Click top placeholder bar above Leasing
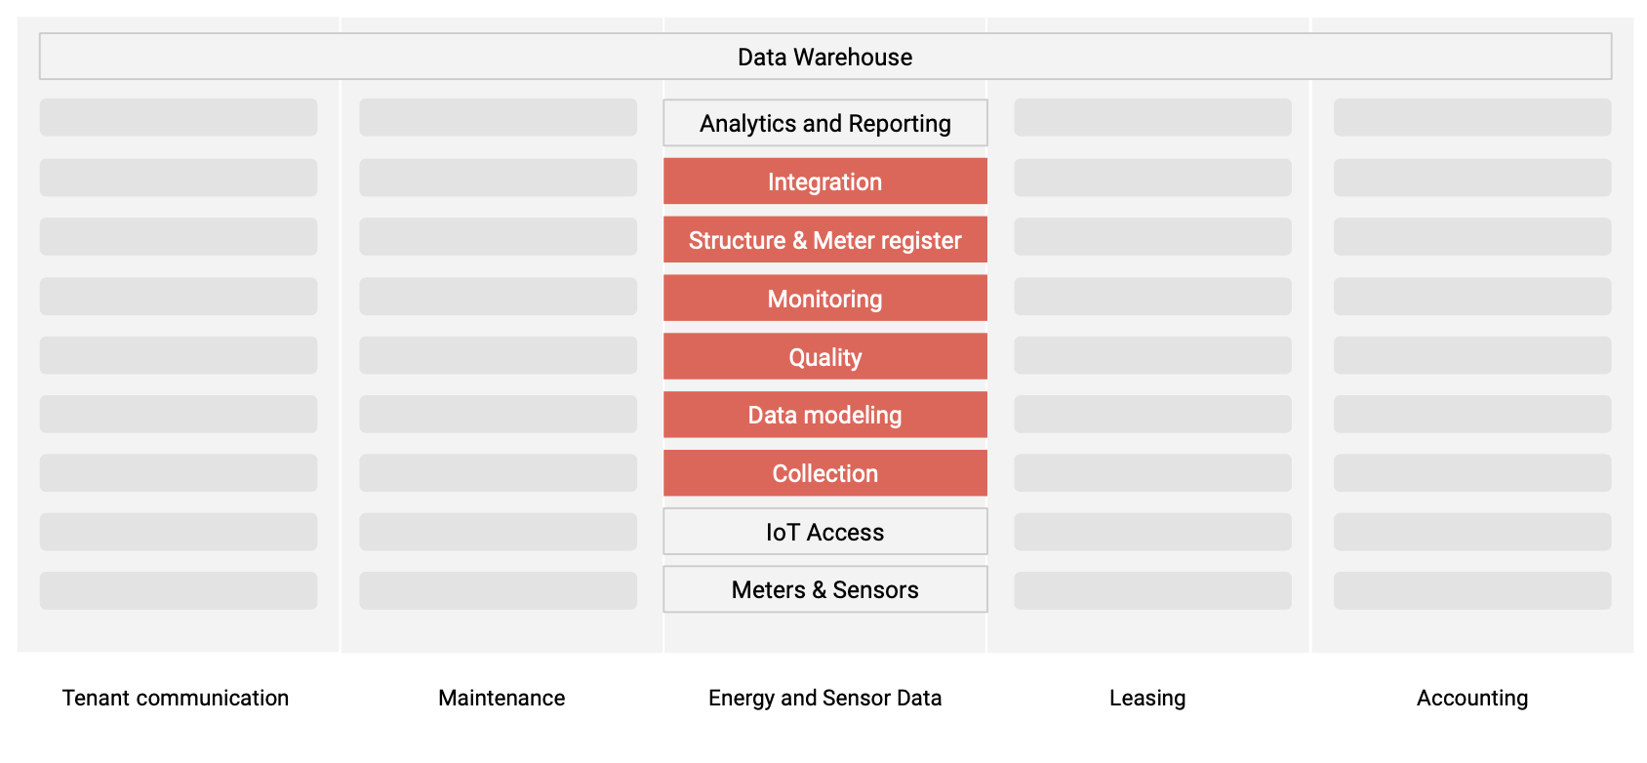Screen dimensions: 1647x763 pyautogui.click(x=1152, y=117)
